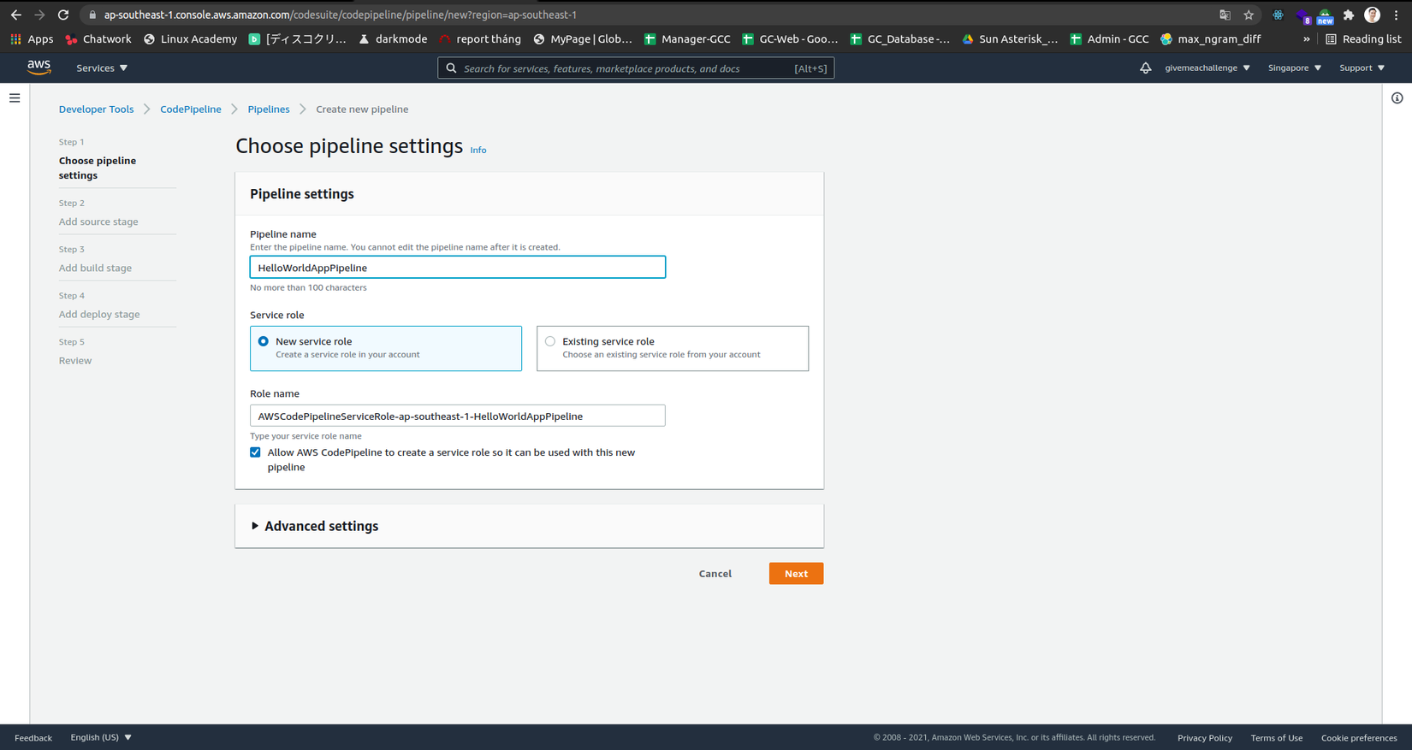Viewport: 1412px width, 750px height.
Task: Open the Chatwork bookmark
Action: [x=98, y=38]
